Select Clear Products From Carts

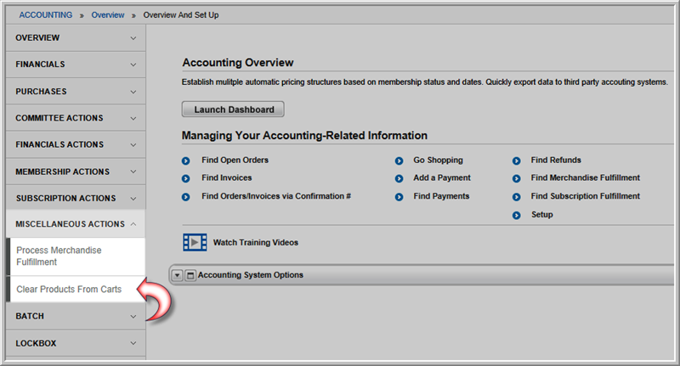point(69,290)
